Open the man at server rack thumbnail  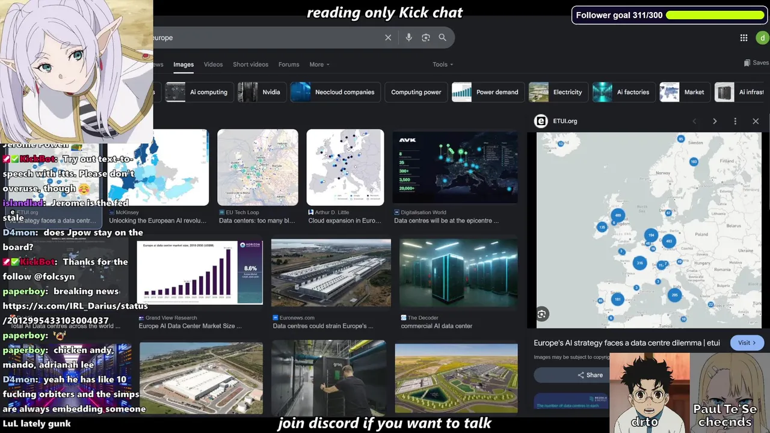tap(328, 378)
